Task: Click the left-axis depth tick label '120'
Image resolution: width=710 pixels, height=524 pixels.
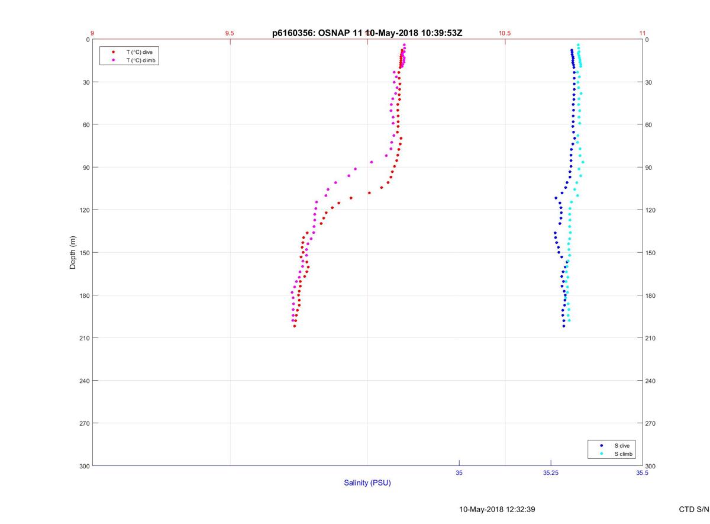Action: tap(83, 210)
